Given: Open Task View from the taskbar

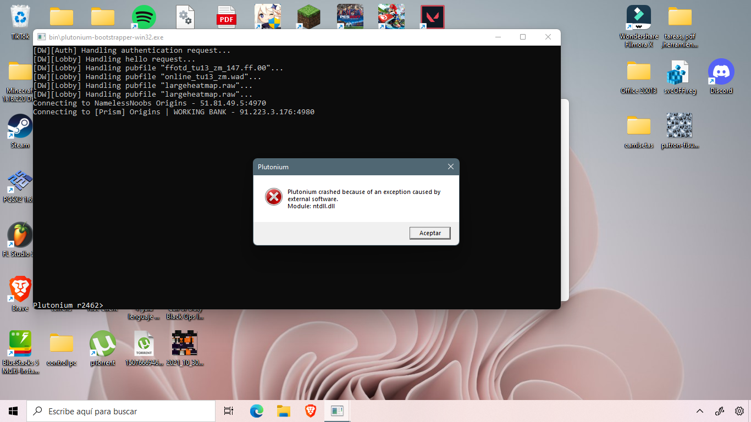Looking at the screenshot, I should click(x=229, y=411).
